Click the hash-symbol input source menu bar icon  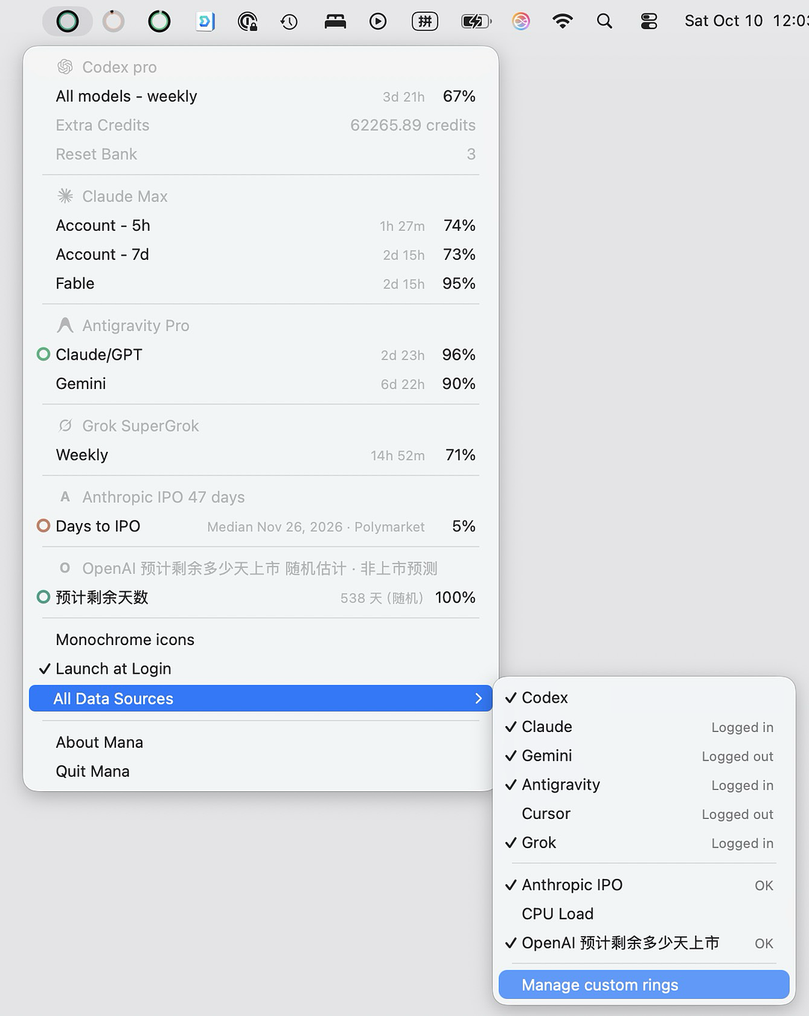point(425,22)
